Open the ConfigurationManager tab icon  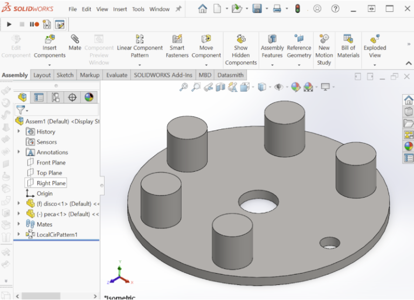(x=56, y=97)
